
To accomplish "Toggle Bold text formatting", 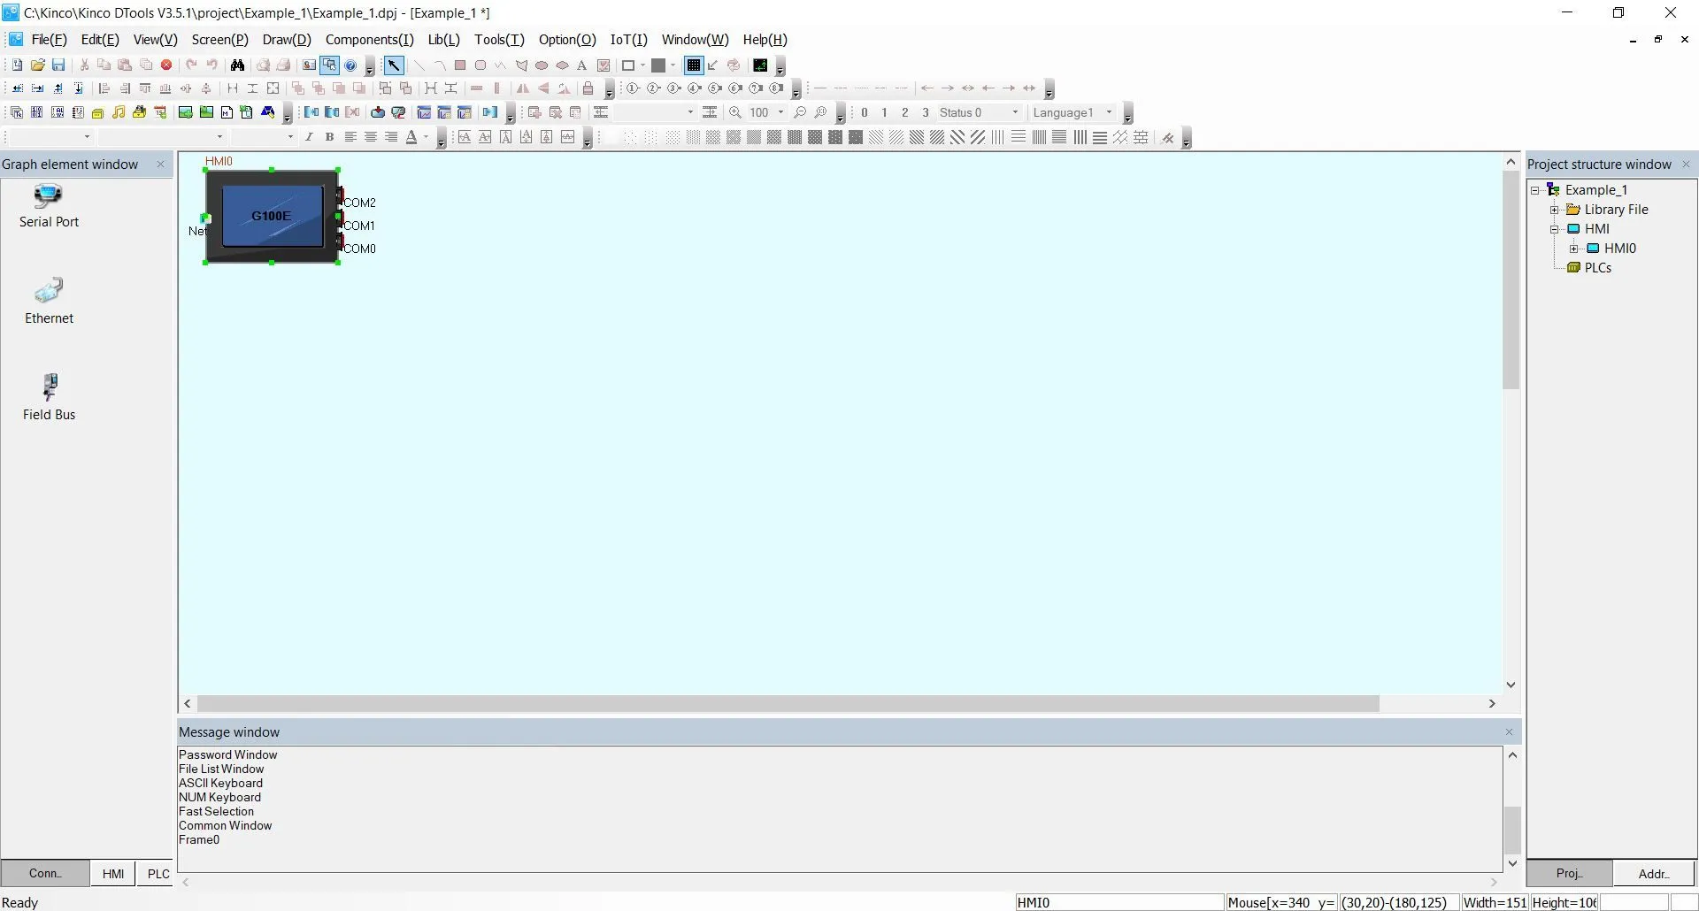I will point(329,137).
